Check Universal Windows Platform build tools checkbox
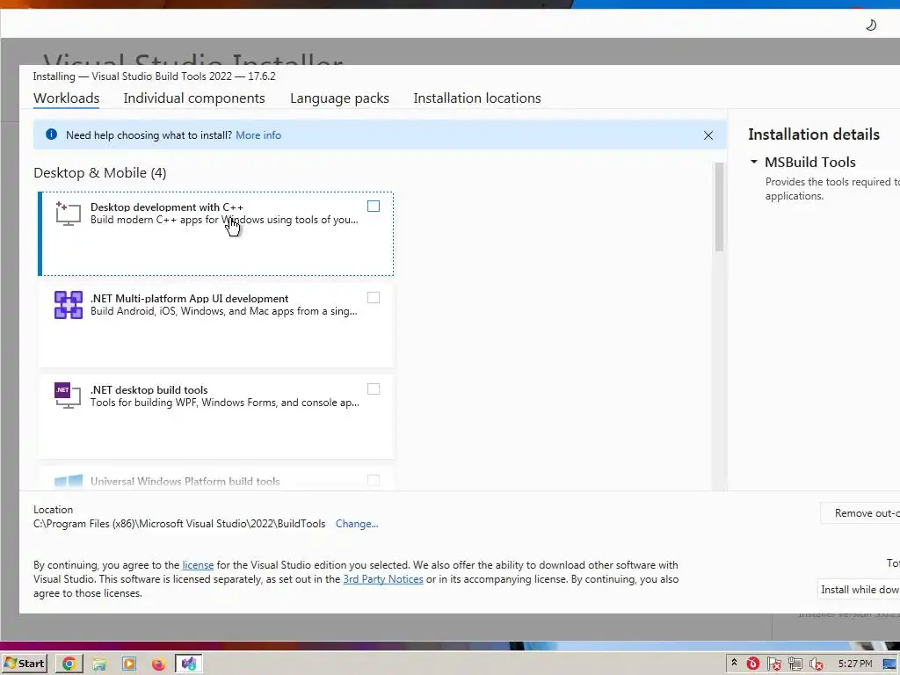The height and width of the screenshot is (675, 900). (x=373, y=481)
